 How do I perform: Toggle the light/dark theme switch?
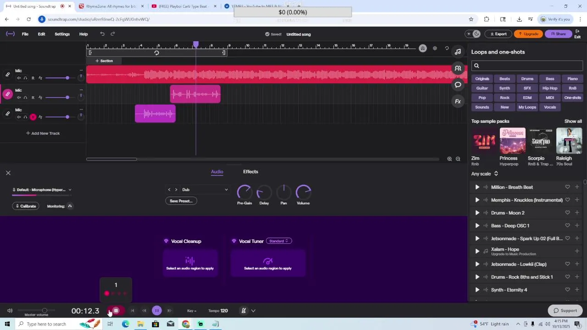(x=472, y=34)
